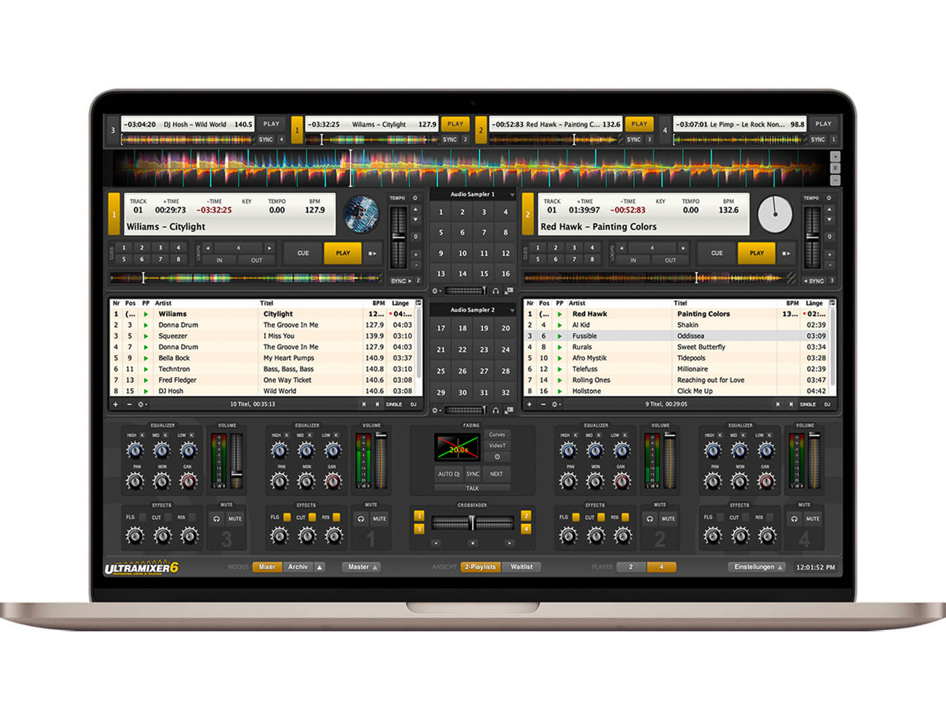This screenshot has width=946, height=709.
Task: Select 2 player layout
Action: coord(630,567)
